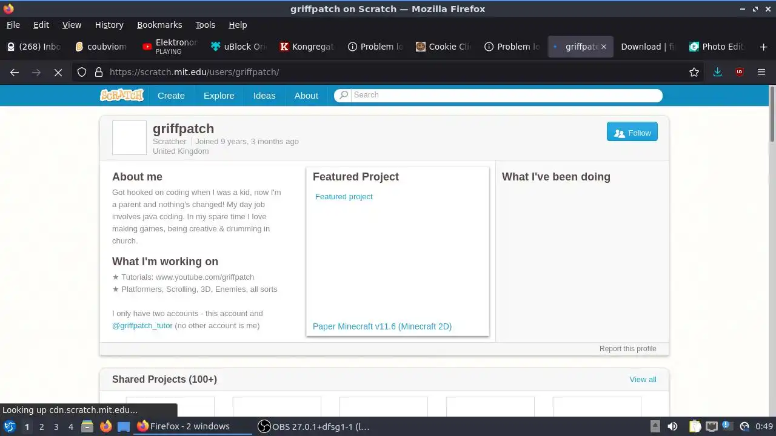Click the show desktop taskbar icon

(124, 426)
